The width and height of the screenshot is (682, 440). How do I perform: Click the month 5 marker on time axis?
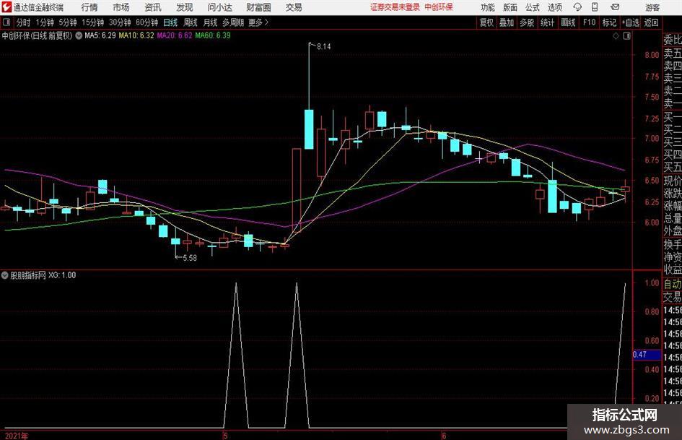[225, 436]
